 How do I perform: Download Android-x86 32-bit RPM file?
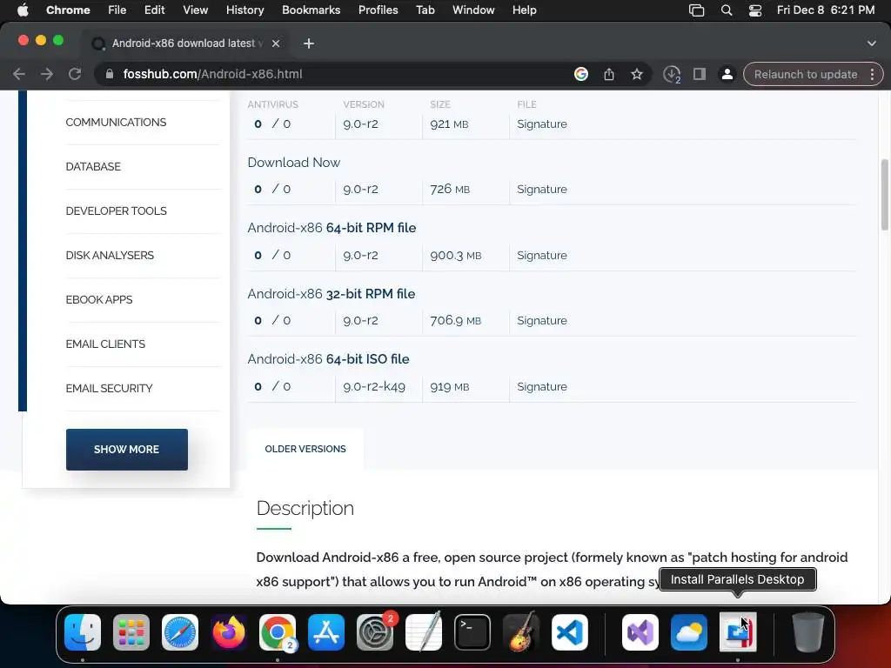point(332,294)
